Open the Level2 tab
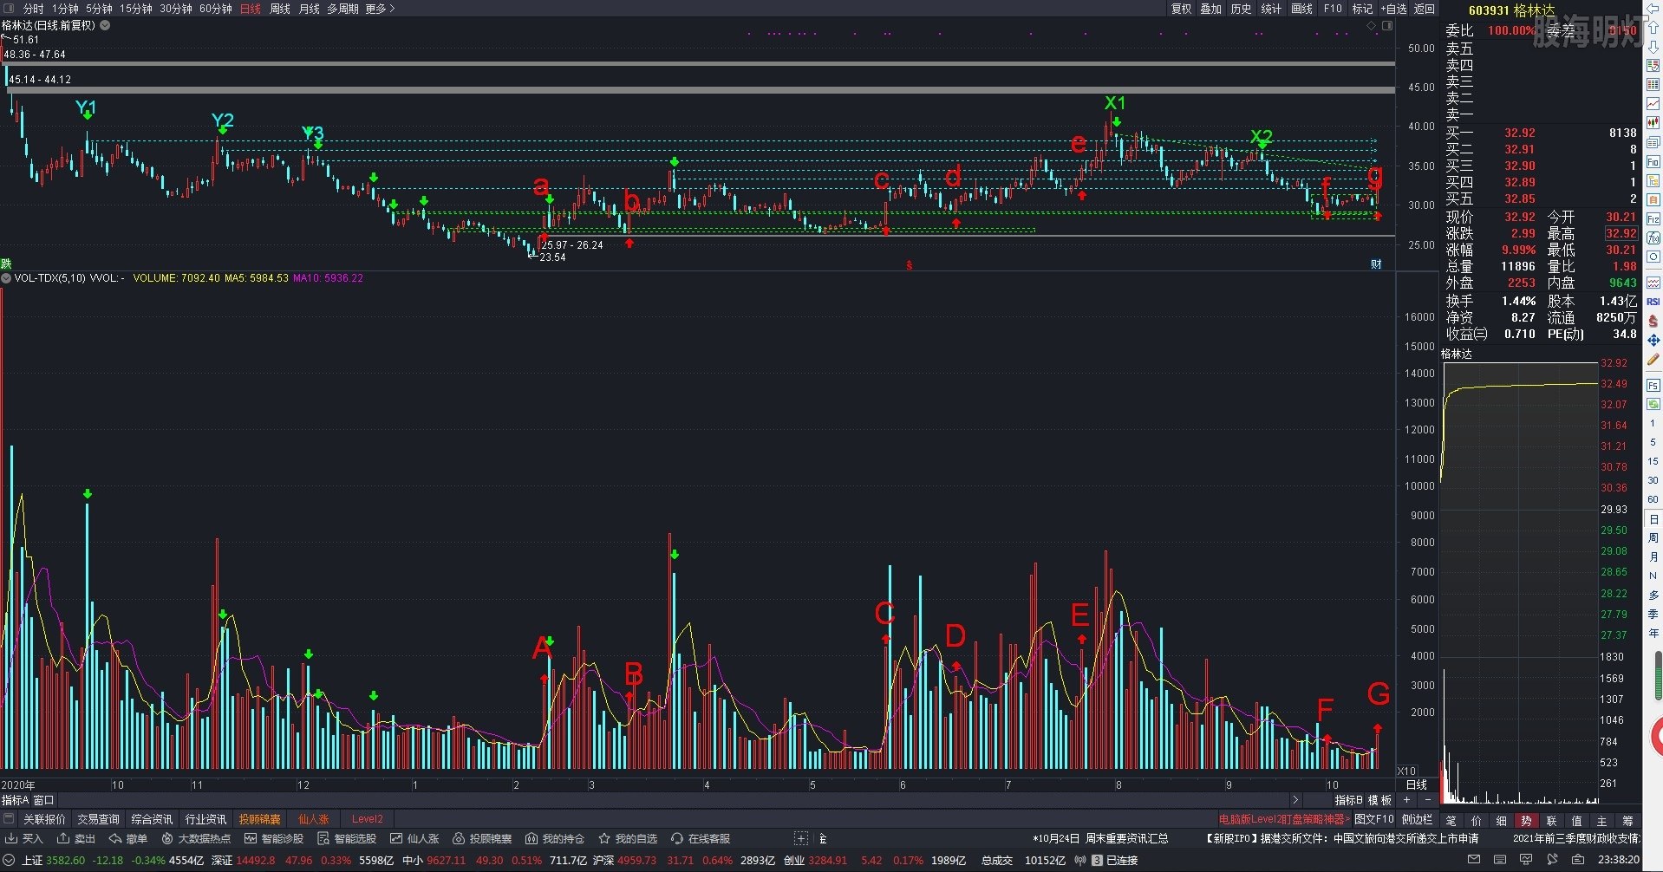1663x872 pixels. [x=367, y=819]
